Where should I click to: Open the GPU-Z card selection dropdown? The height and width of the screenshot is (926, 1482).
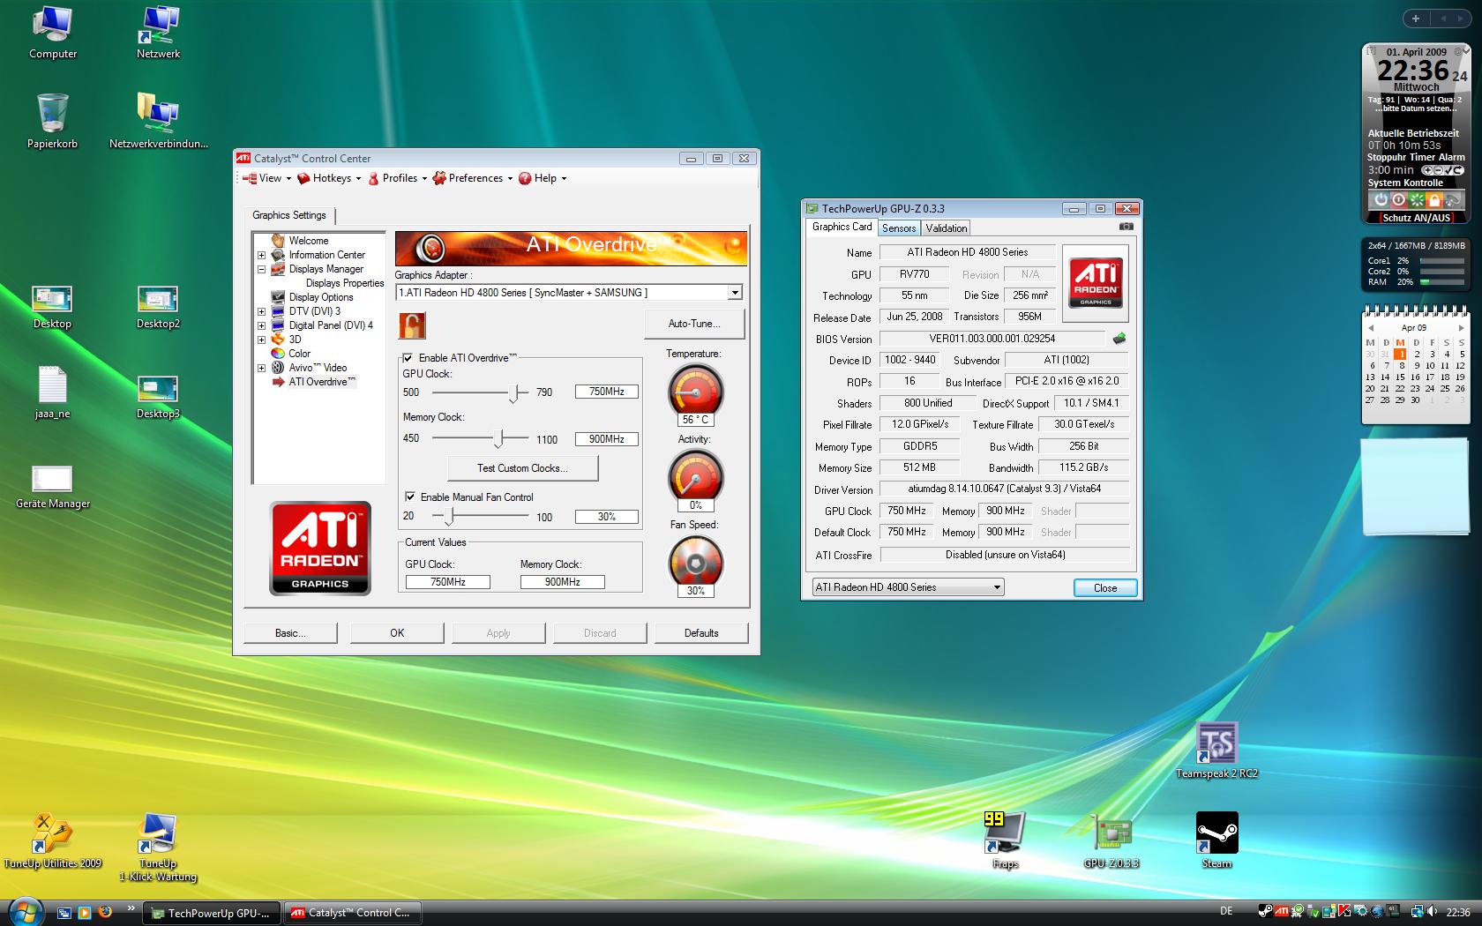click(997, 587)
